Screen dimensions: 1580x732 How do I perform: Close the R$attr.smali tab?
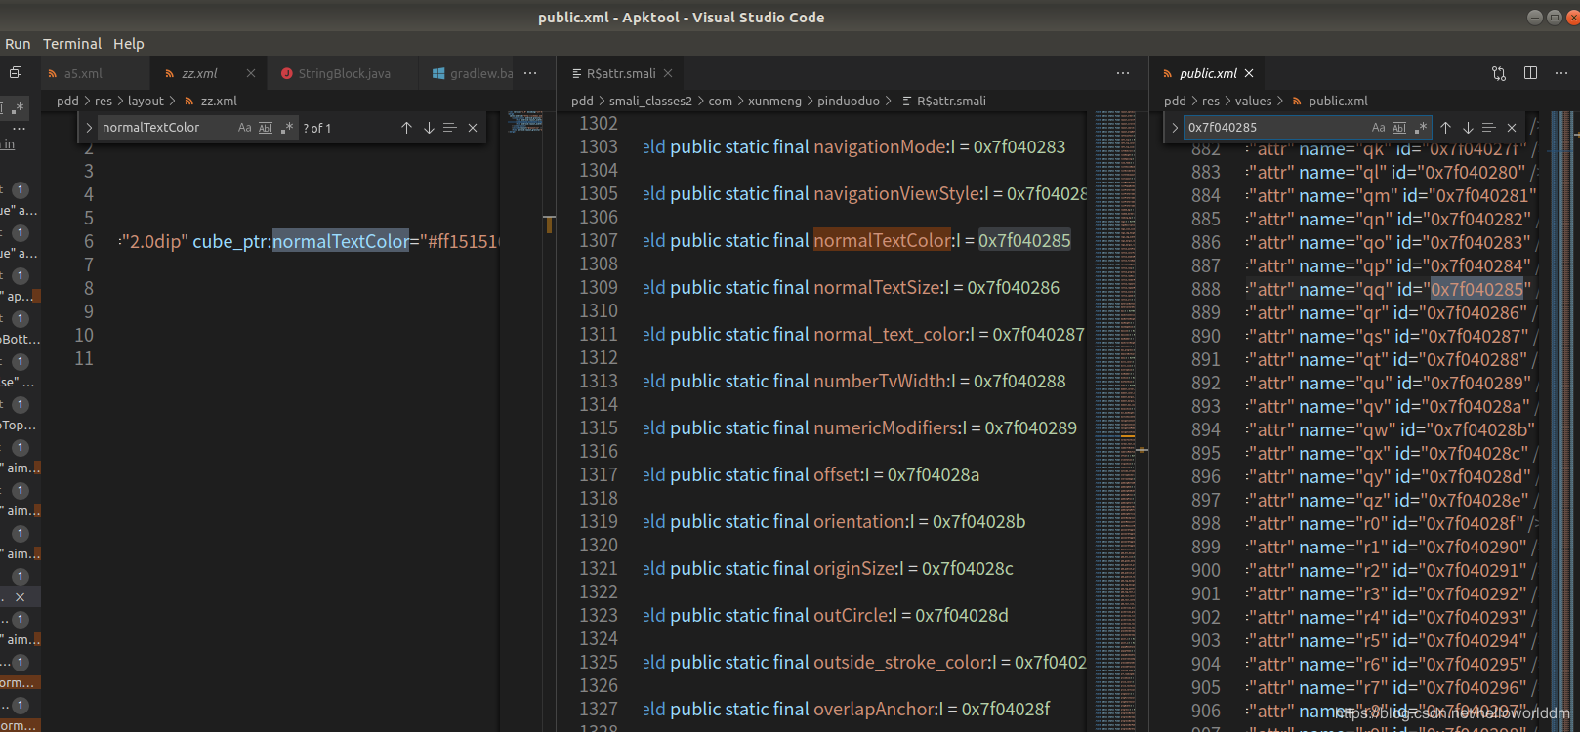(668, 73)
